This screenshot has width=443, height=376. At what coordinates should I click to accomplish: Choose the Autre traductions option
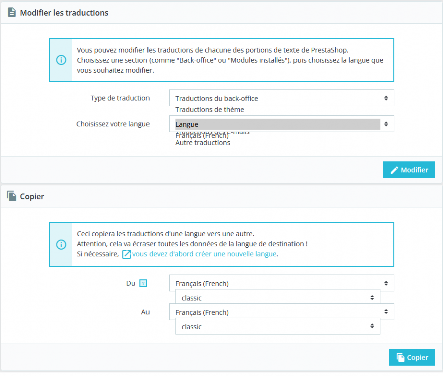pyautogui.click(x=203, y=143)
